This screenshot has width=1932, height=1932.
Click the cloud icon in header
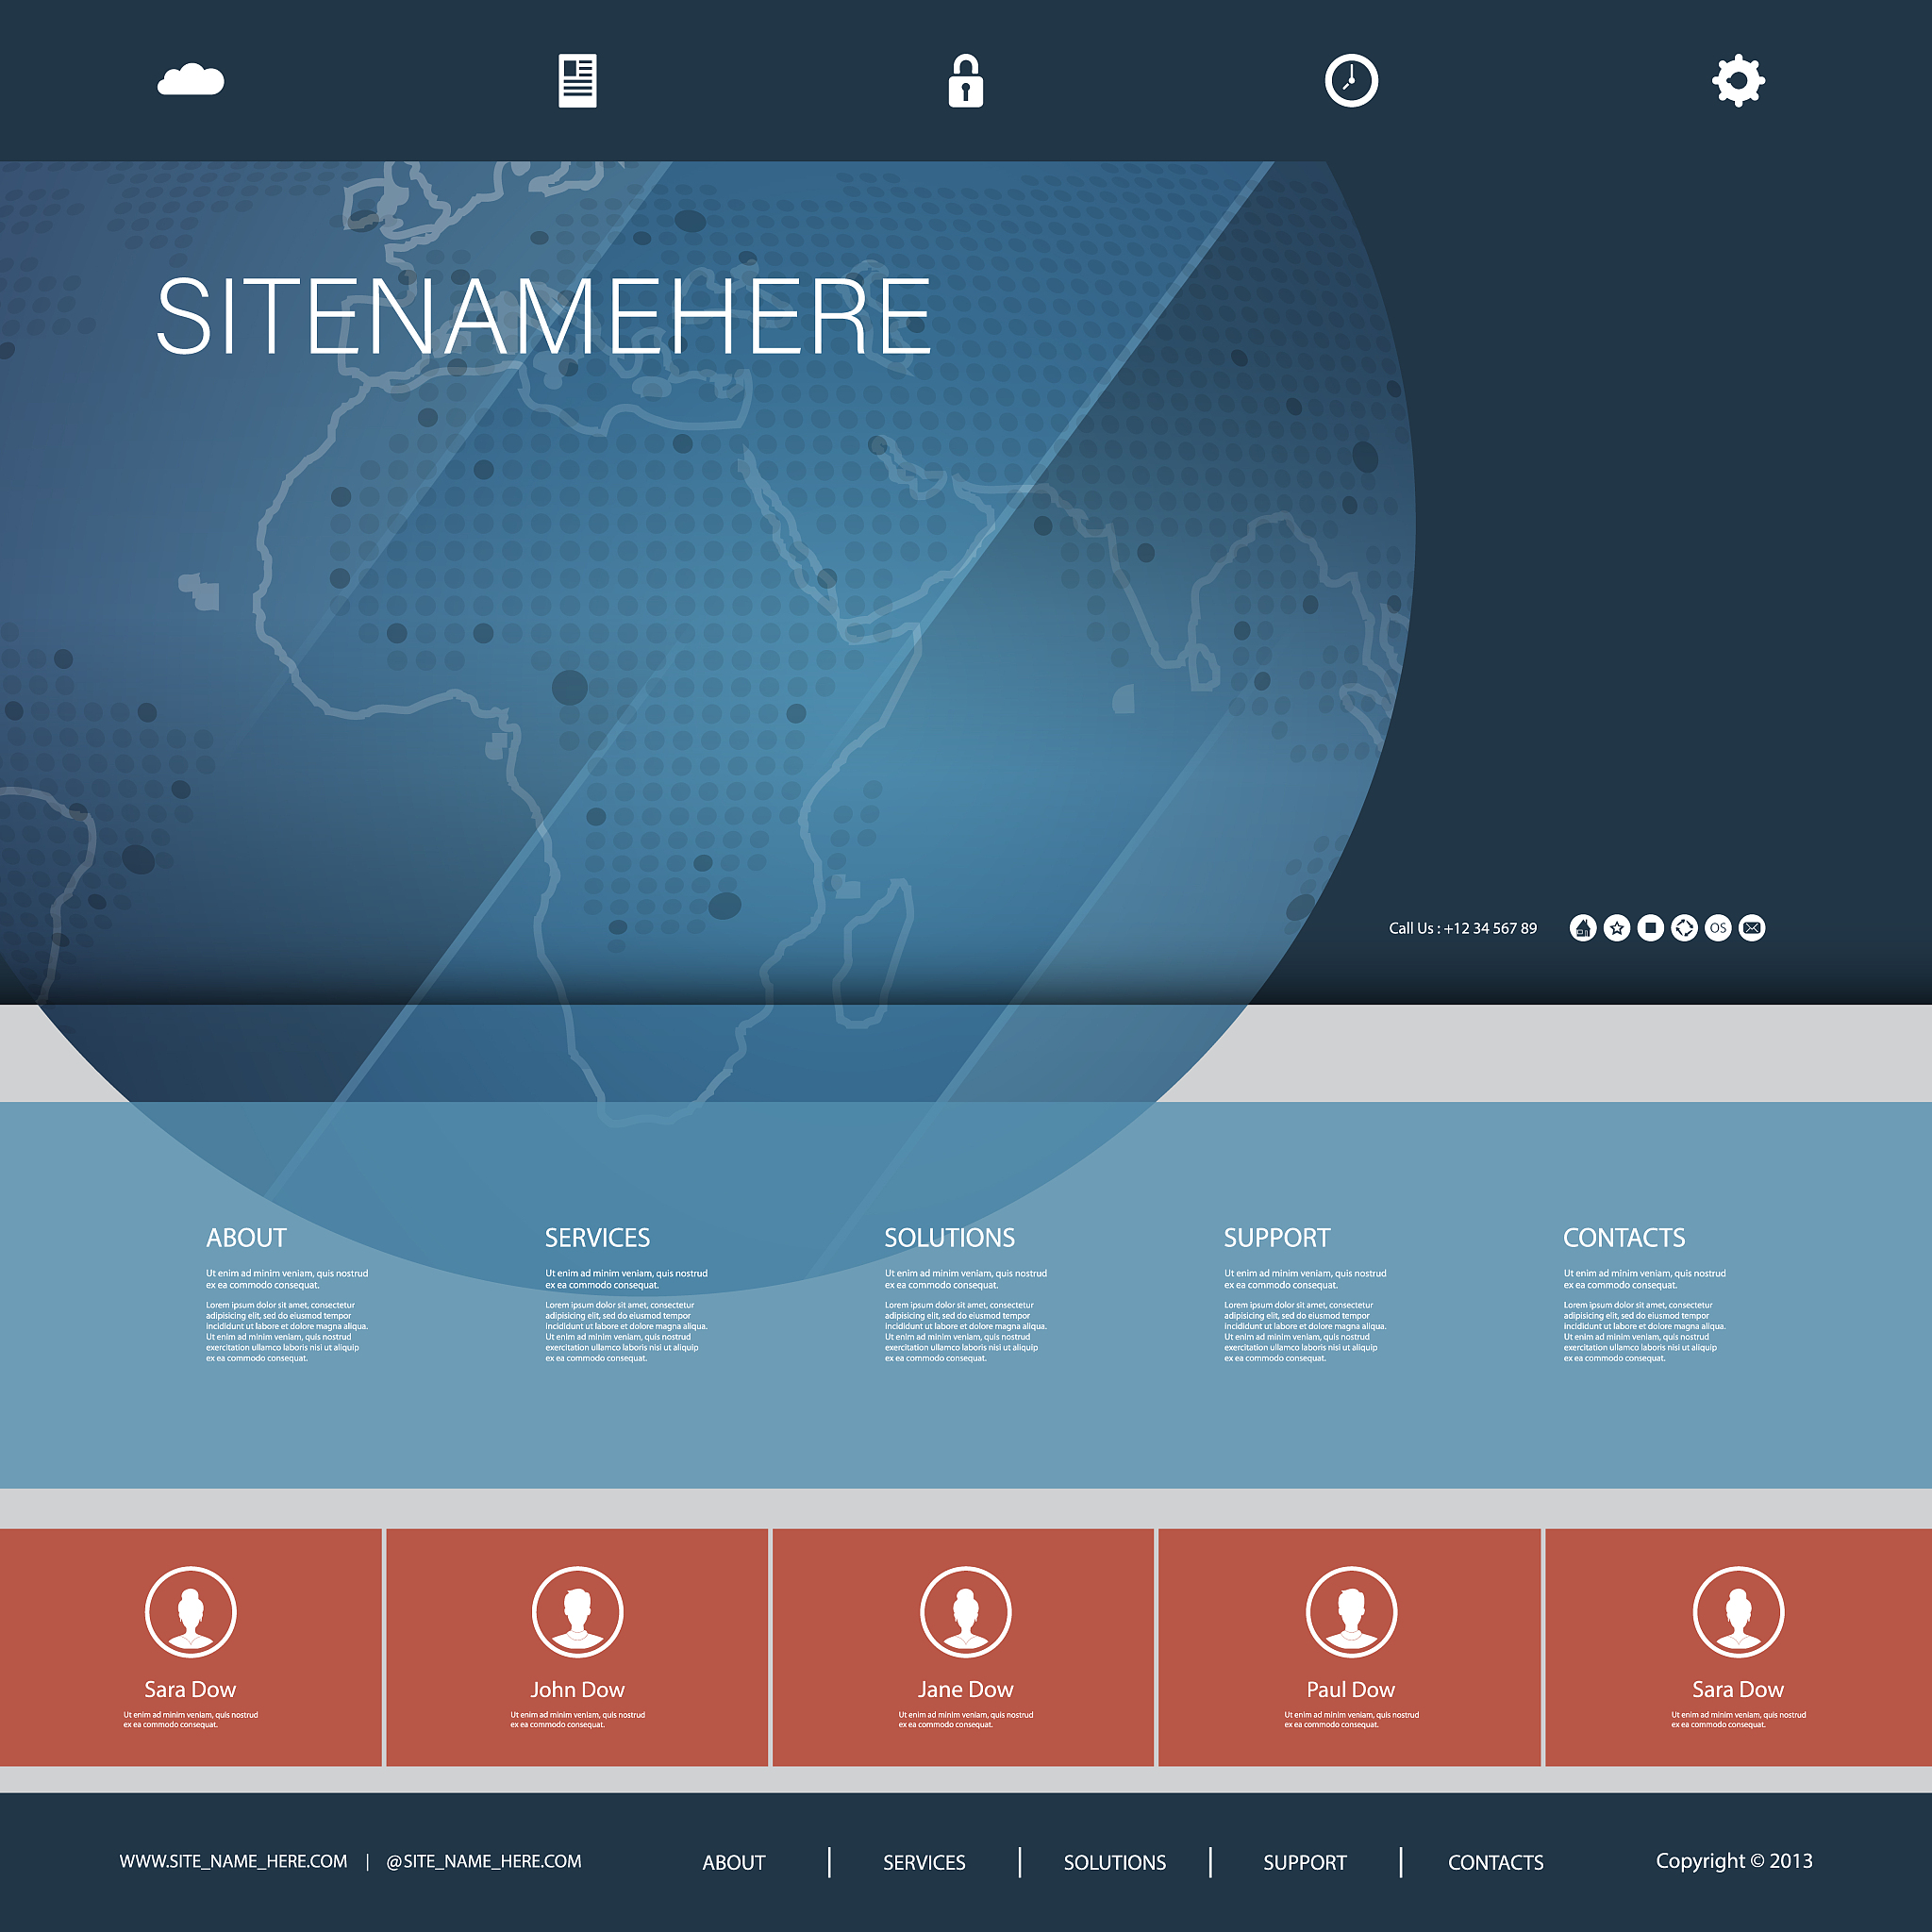(x=191, y=80)
